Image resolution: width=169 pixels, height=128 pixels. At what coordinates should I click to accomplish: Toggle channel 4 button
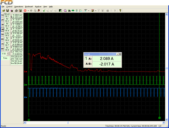point(2,29)
